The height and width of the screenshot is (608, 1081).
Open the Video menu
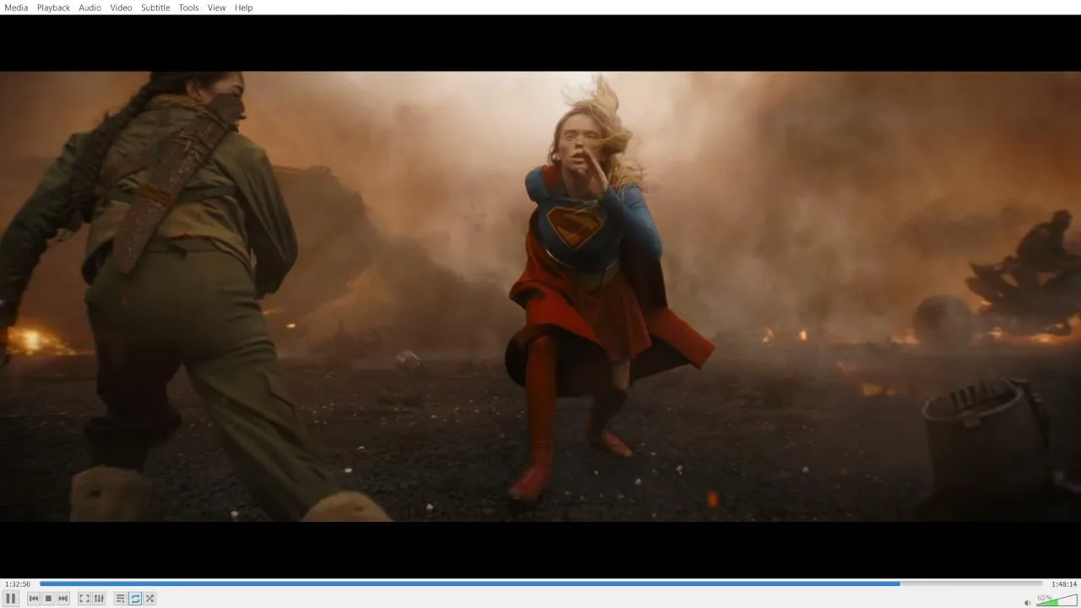click(x=121, y=8)
